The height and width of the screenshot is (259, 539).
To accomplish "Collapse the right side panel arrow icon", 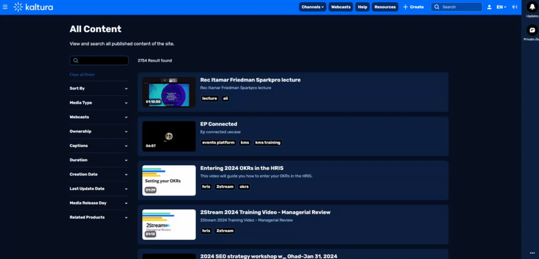I will click(515, 7).
